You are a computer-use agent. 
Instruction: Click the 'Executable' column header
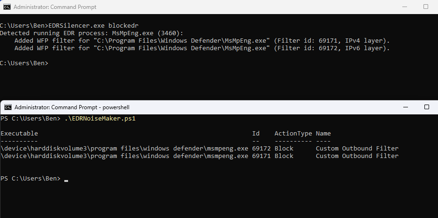(x=19, y=134)
